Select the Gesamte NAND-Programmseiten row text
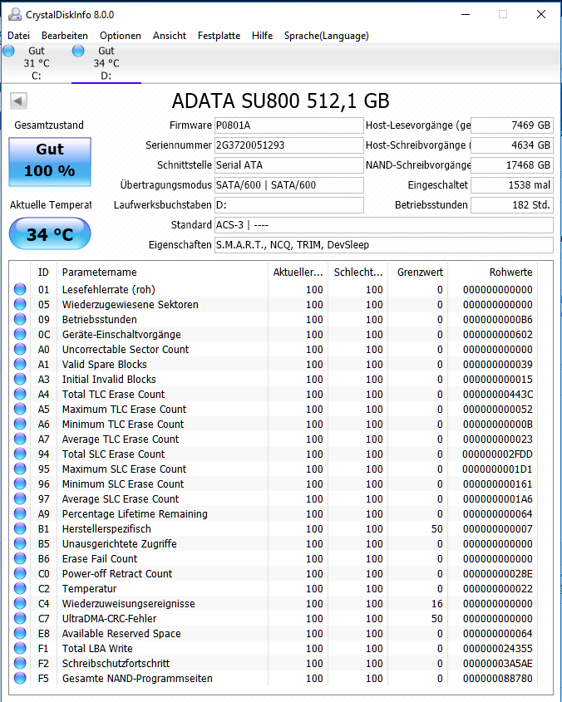562x702 pixels. click(137, 678)
